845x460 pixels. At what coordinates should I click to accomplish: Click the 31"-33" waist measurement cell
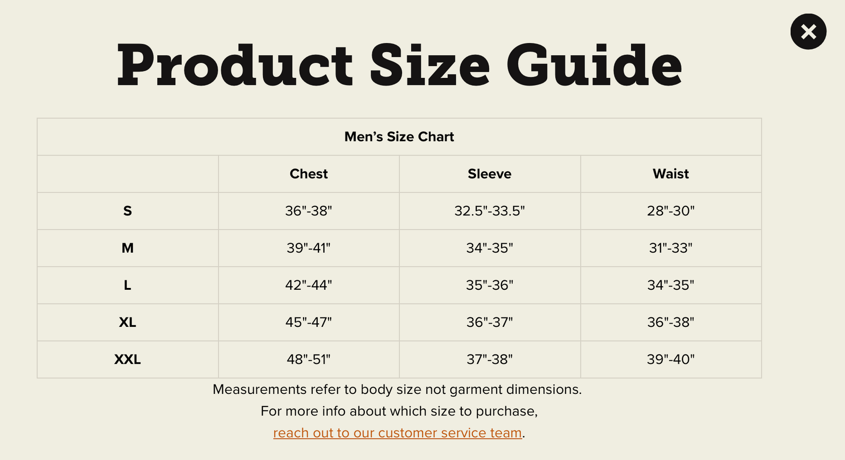pos(670,248)
